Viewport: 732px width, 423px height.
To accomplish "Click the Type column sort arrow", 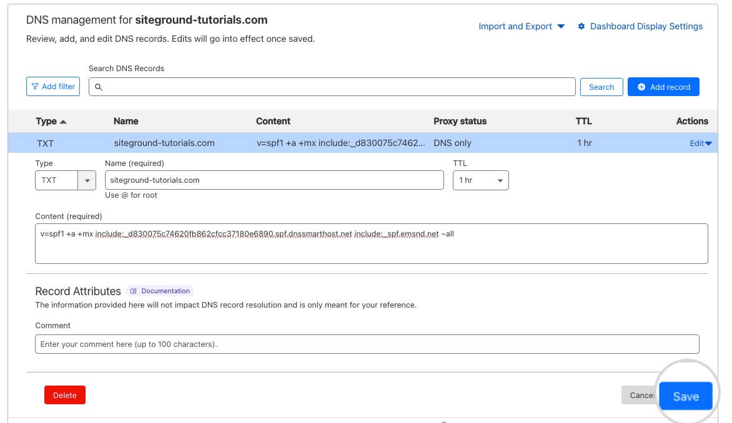I will (64, 122).
